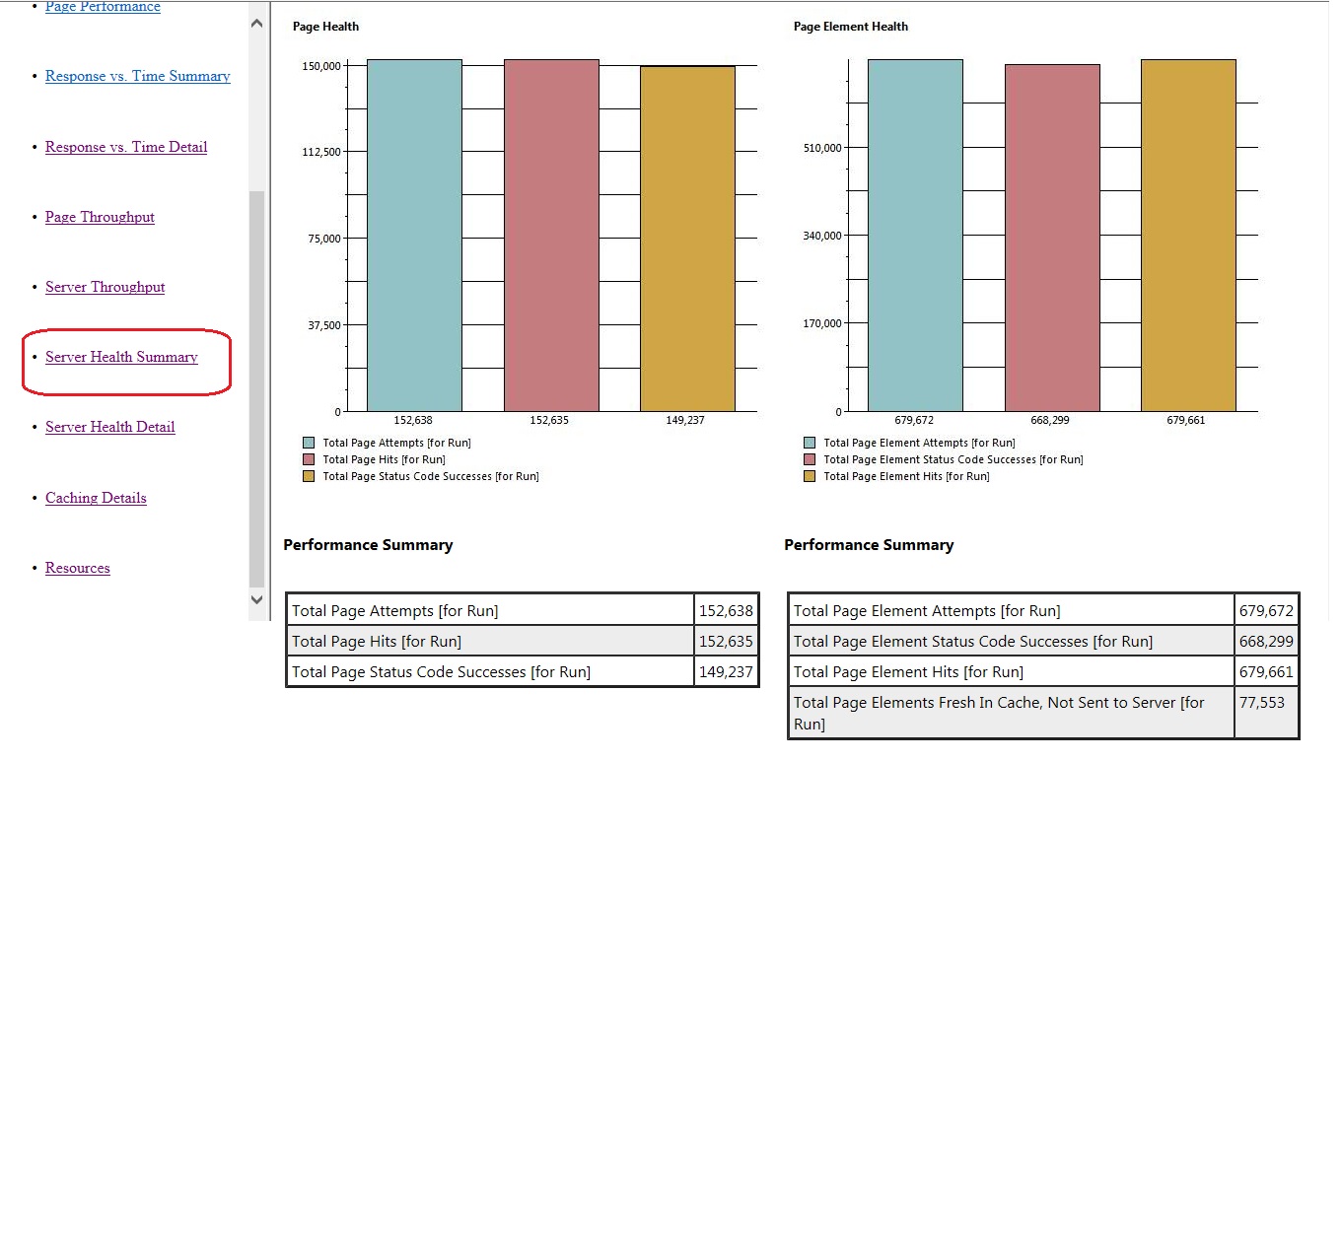Open the Response vs. Time Detail link
This screenshot has height=1245, width=1342.
click(126, 147)
